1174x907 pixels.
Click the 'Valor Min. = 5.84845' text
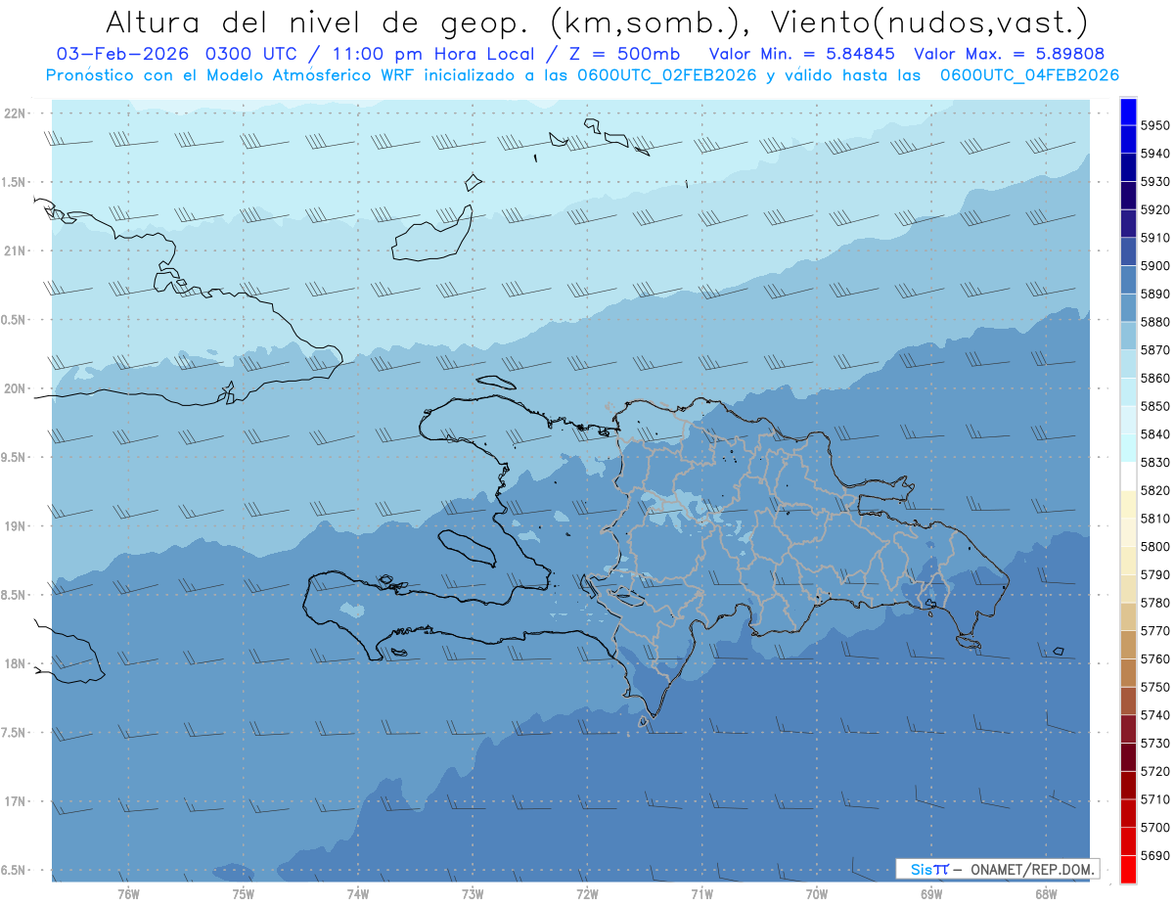coord(801,55)
